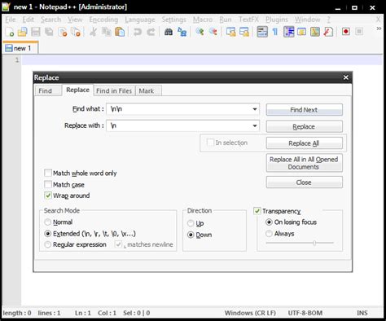Select Normal search mode

click(48, 222)
